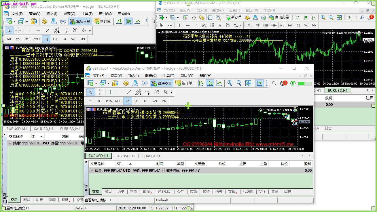Select the text A tool in MT4 window
This screenshot has width=377, height=212.
[x=220, y=25]
